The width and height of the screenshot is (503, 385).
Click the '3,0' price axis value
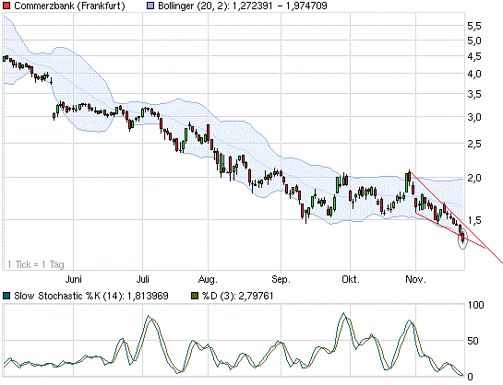click(474, 117)
